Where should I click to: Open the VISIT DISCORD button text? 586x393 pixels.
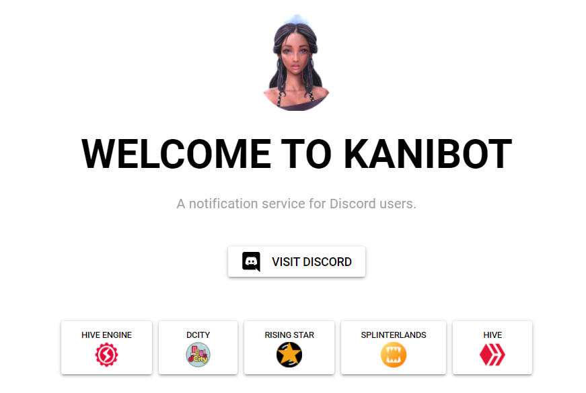coord(312,262)
